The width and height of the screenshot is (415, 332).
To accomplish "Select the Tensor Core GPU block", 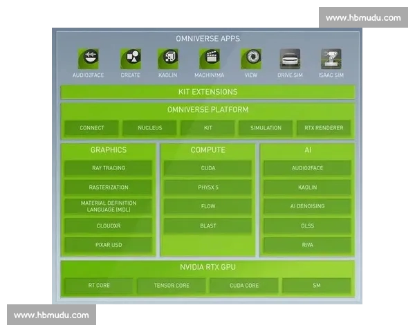I will (x=172, y=286).
